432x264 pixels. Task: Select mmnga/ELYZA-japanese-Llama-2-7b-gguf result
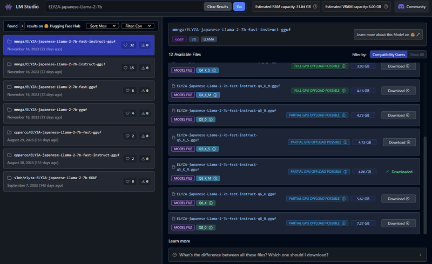[x=79, y=113]
